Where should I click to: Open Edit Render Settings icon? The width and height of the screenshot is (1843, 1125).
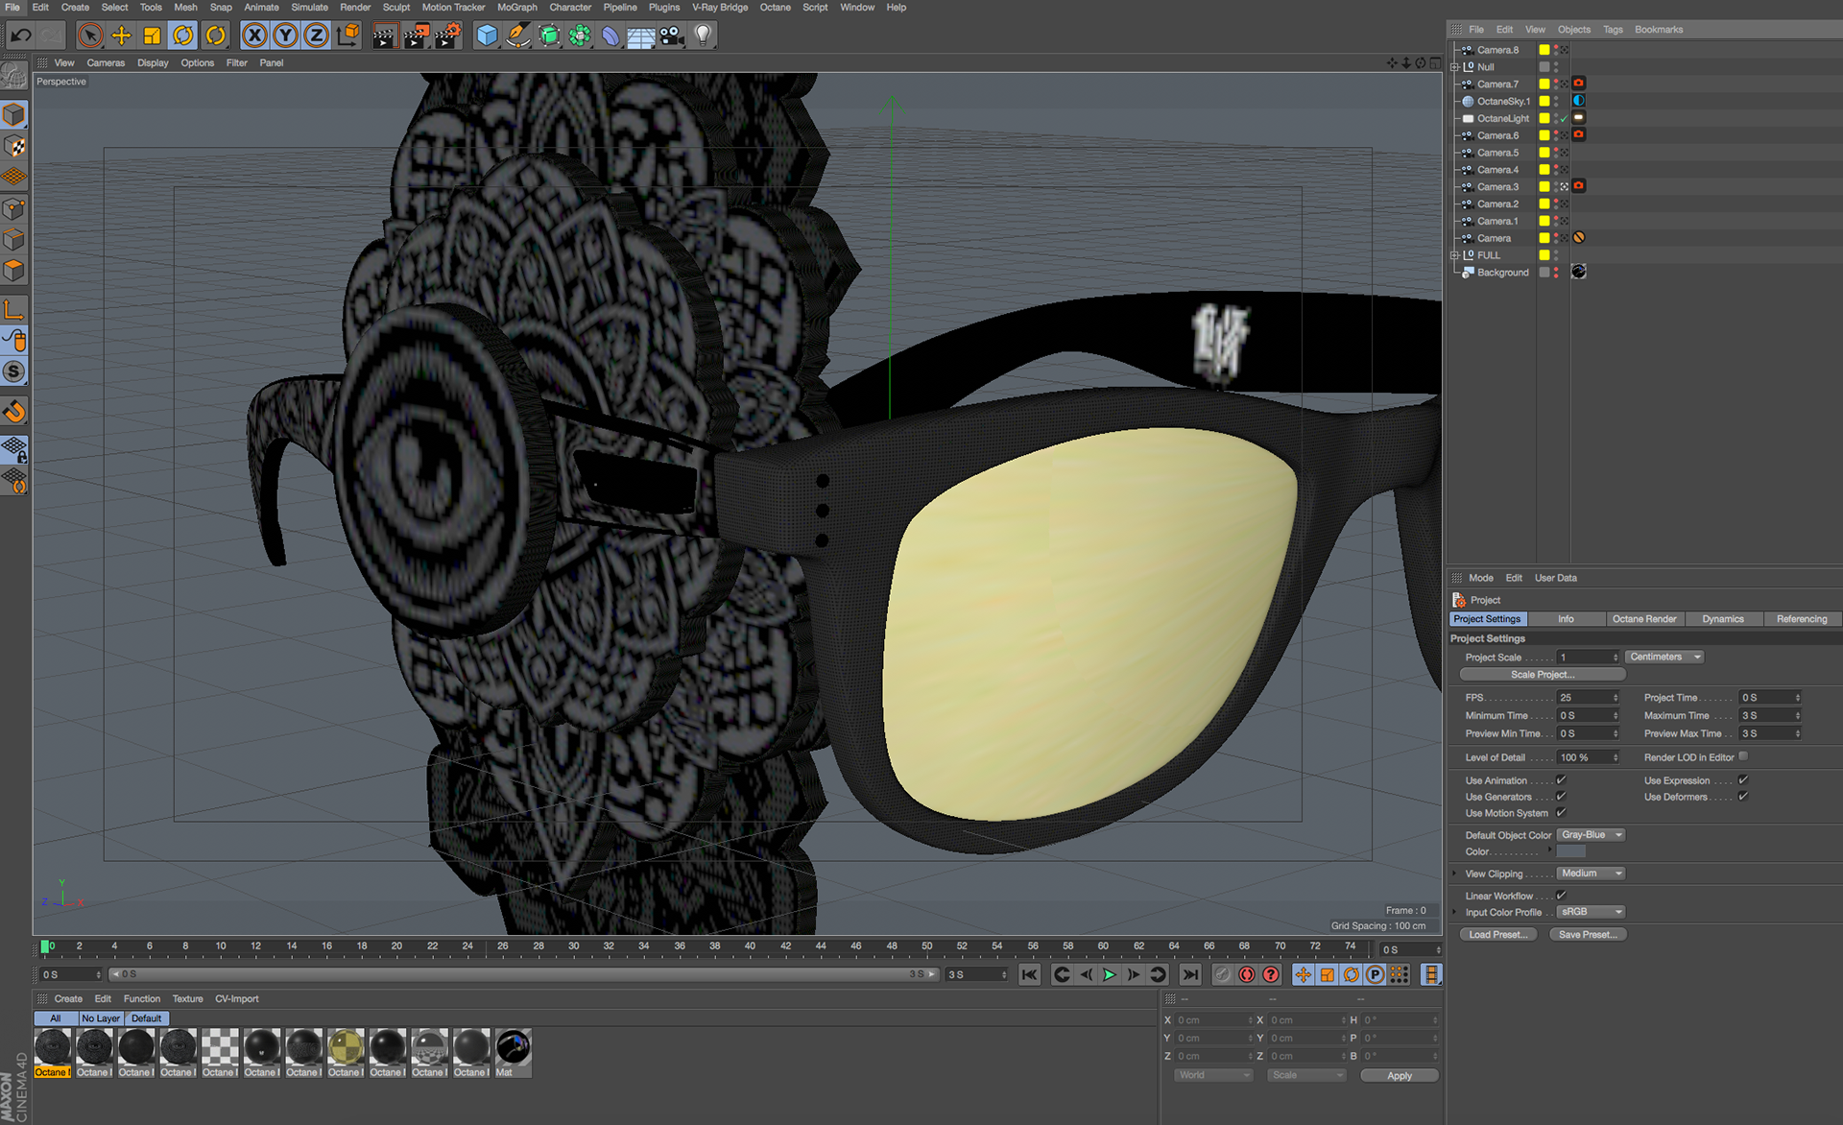click(447, 36)
